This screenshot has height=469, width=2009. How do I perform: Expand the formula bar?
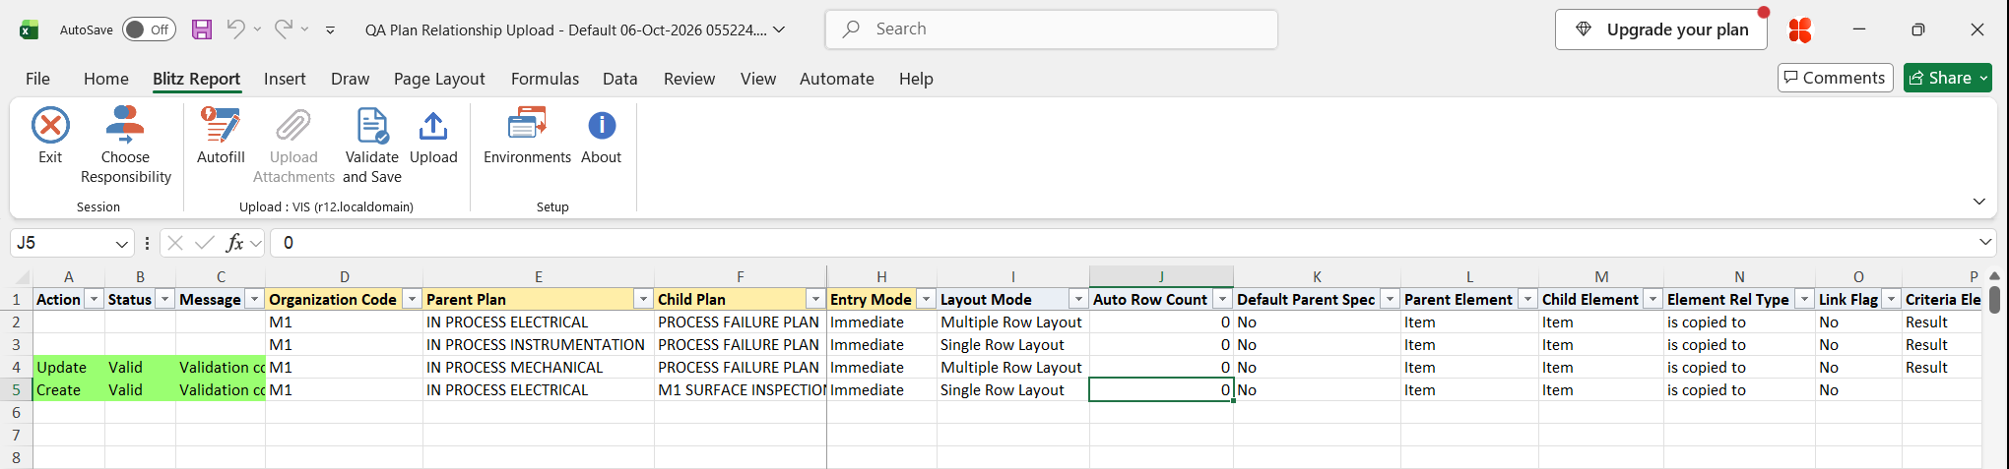[x=1985, y=242]
